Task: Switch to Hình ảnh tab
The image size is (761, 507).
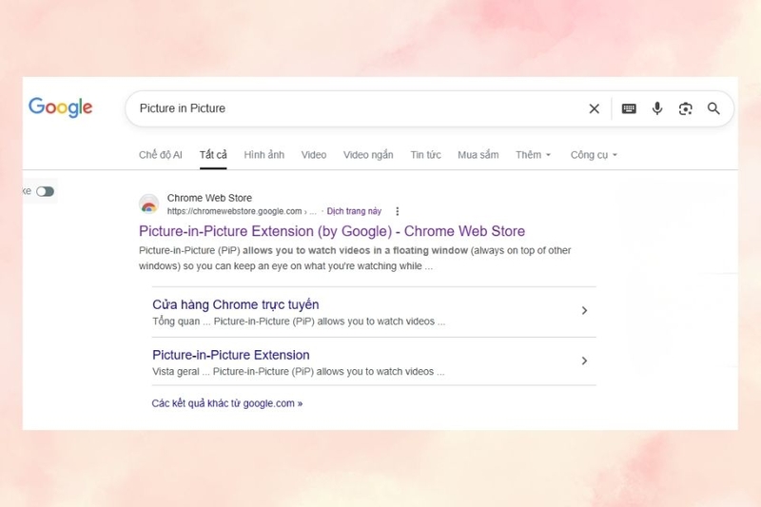Action: tap(264, 155)
